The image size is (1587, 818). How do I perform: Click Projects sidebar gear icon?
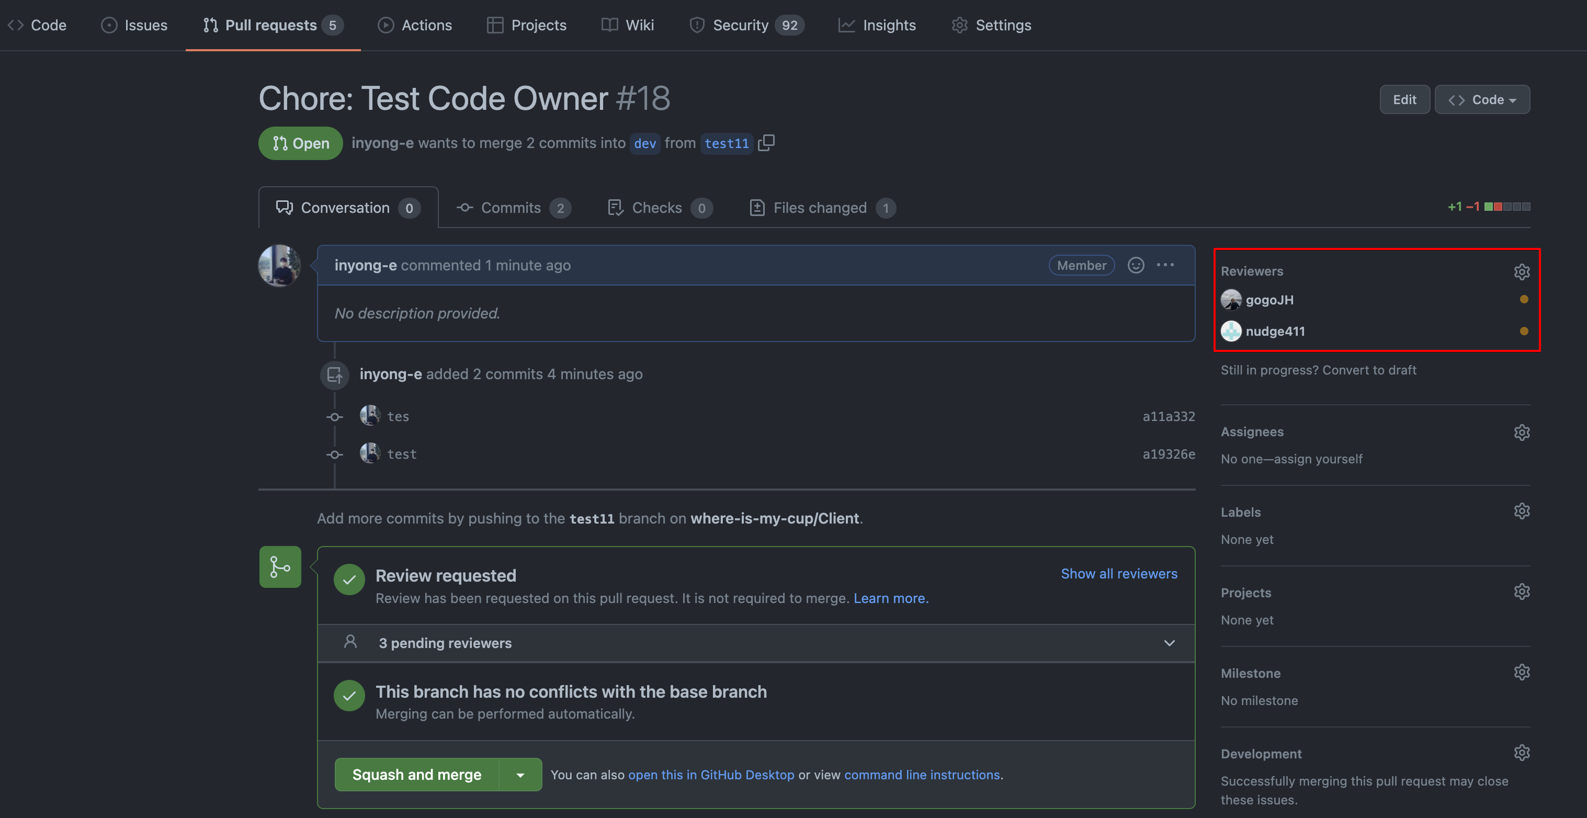click(x=1521, y=592)
